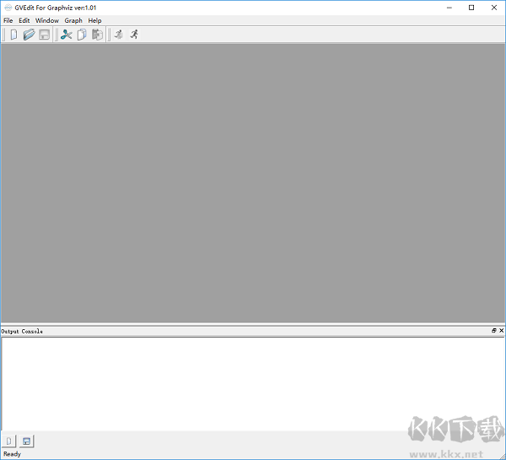This screenshot has width=506, height=460.
Task: Click the grey MDI workspace area
Action: point(253,183)
